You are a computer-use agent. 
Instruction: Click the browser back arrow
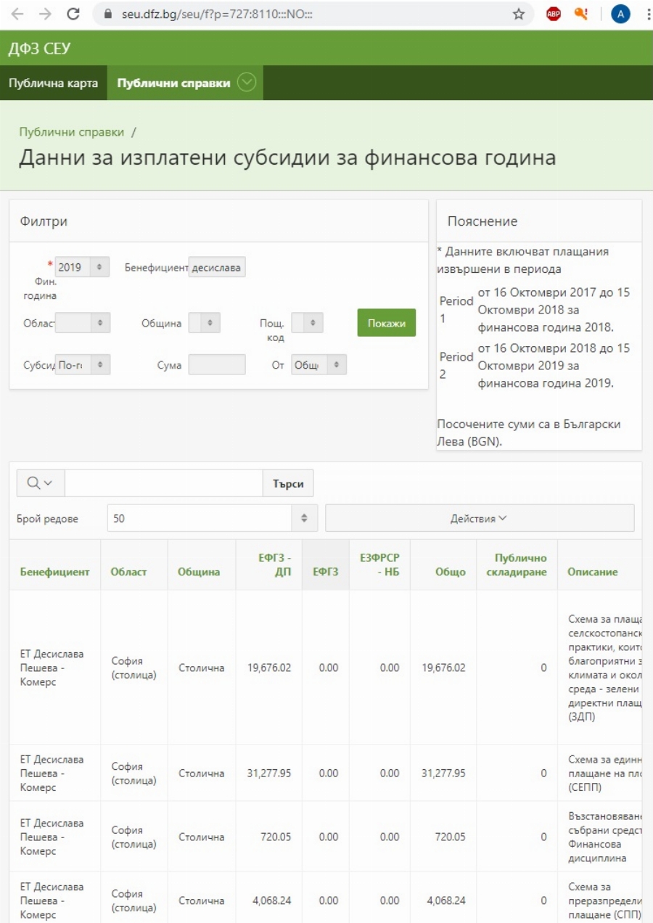click(17, 14)
